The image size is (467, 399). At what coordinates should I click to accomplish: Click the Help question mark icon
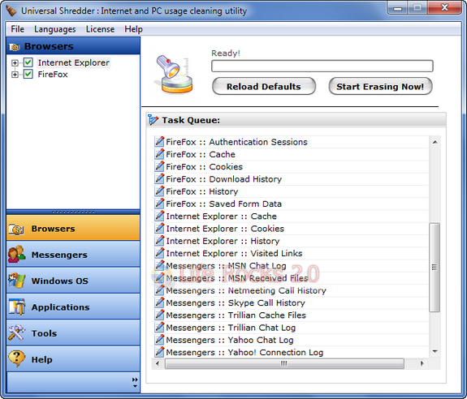pyautogui.click(x=16, y=358)
